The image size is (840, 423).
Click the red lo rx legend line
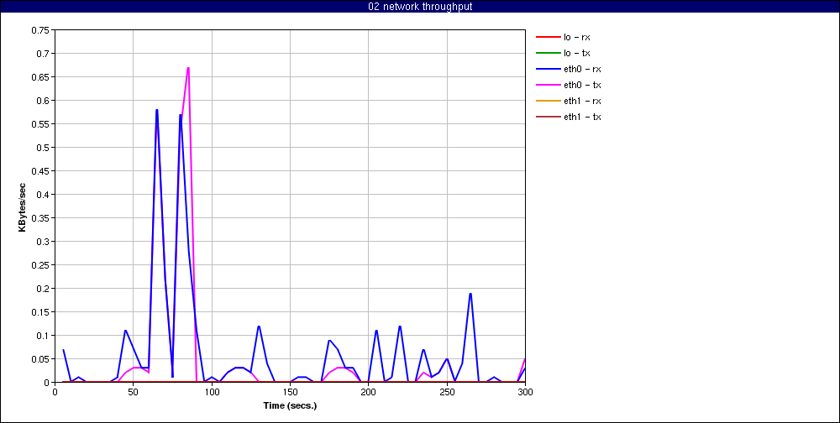548,38
